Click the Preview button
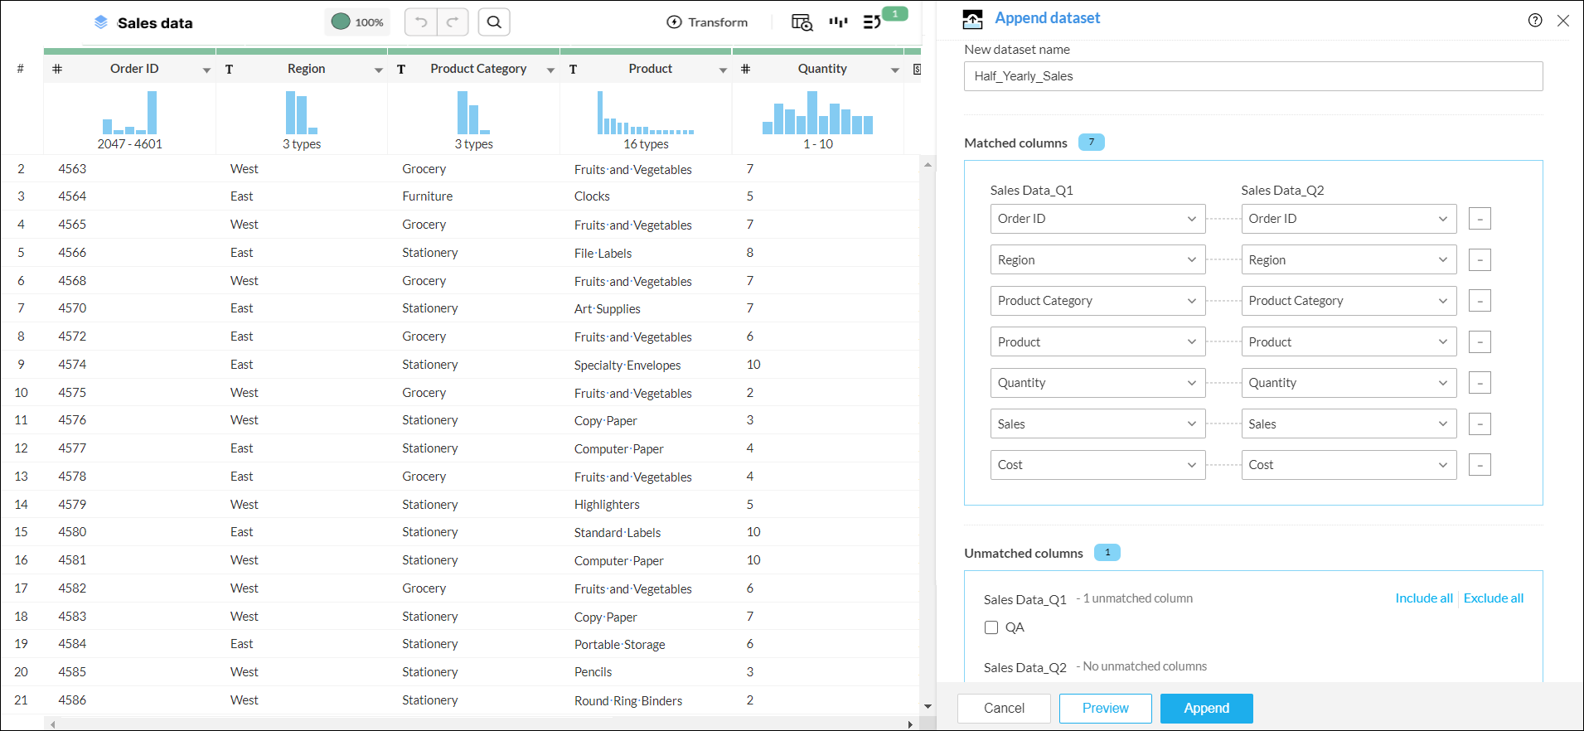Screen dimensions: 1584x731 1105,708
